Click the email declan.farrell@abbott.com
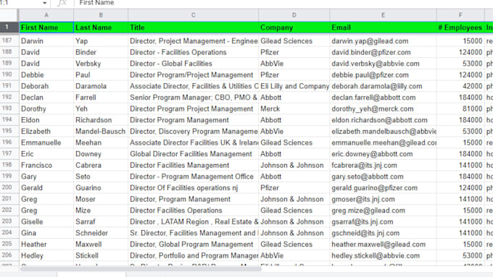 click(383, 98)
